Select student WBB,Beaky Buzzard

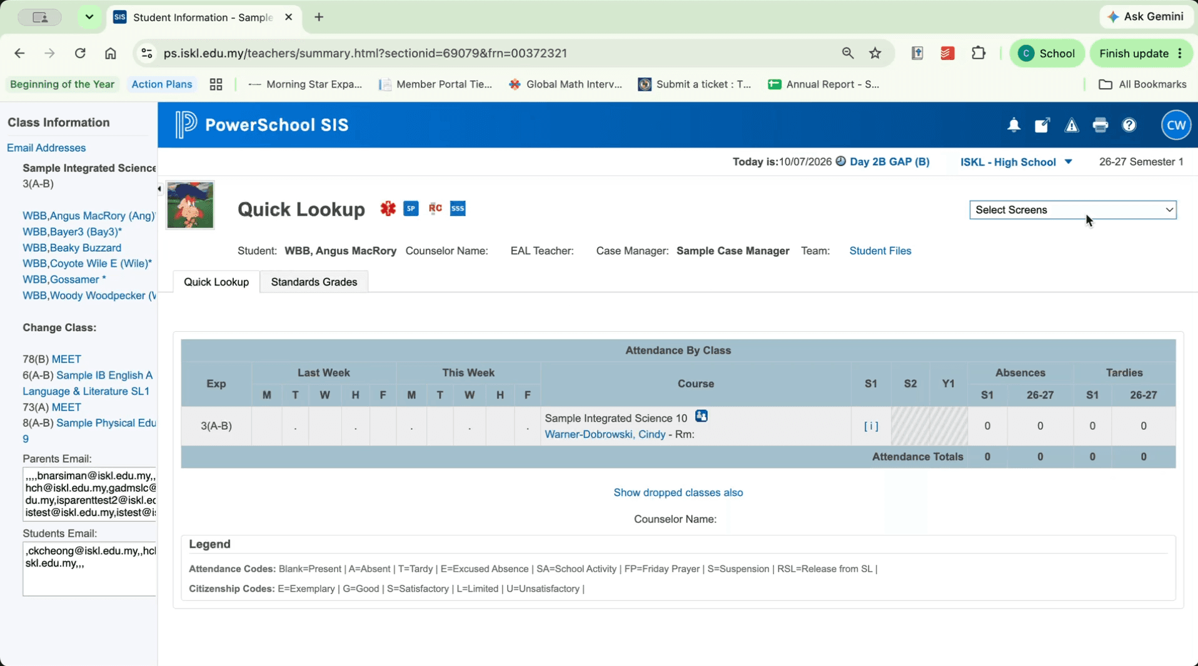point(72,247)
